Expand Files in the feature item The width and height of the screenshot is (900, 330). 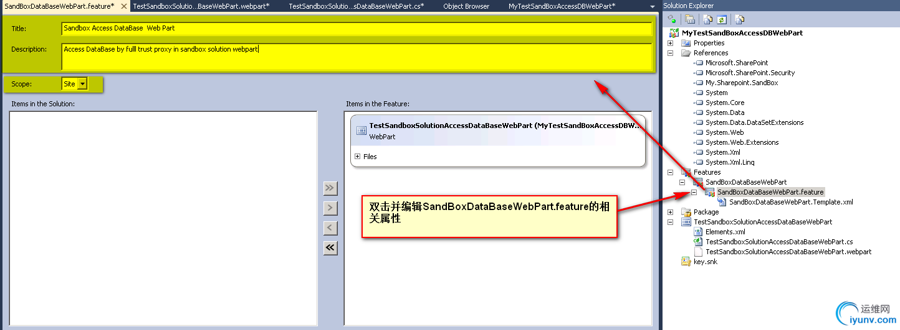point(358,157)
